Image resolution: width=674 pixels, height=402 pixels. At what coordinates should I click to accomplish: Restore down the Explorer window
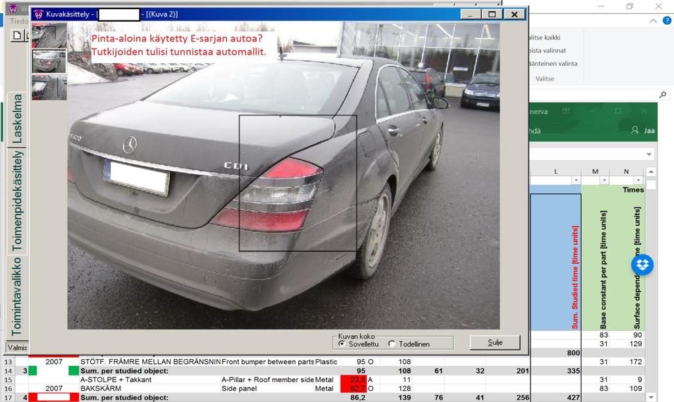coord(630,7)
